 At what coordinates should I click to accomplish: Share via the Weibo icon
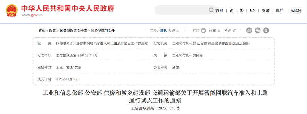coord(249,30)
